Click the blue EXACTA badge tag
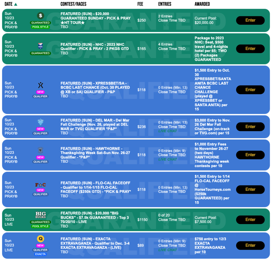272x260 pixels. [40, 254]
